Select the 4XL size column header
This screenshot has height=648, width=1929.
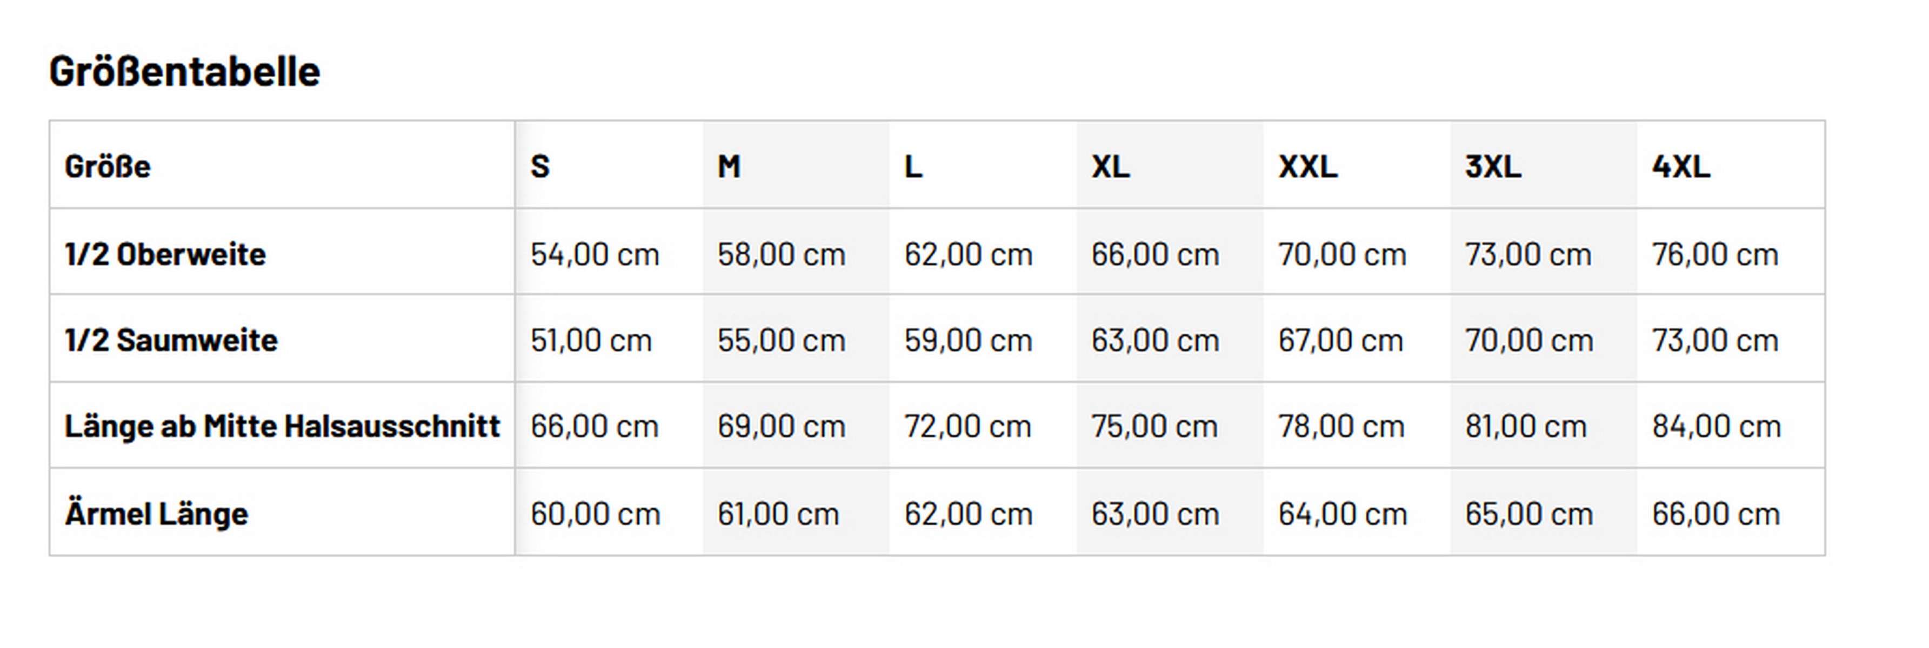1681,166
